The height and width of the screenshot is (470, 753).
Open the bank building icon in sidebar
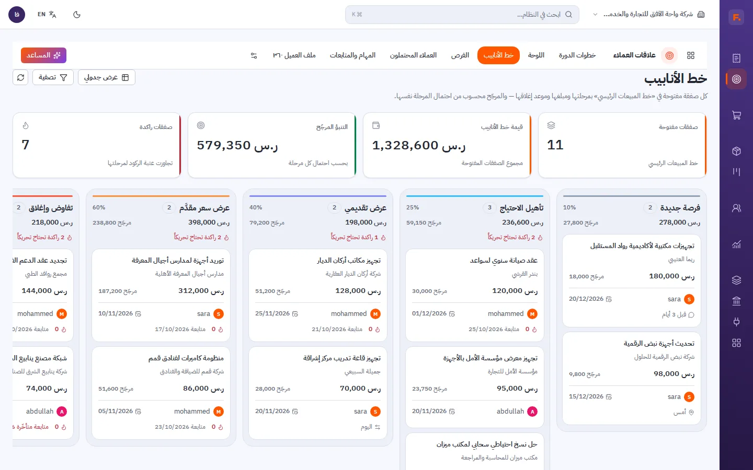tap(736, 301)
